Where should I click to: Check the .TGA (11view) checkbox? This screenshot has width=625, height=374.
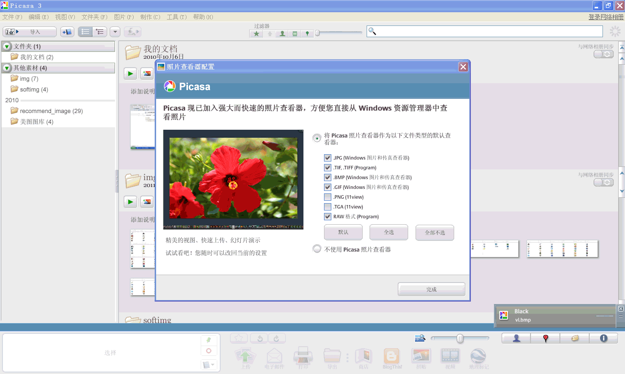tap(328, 207)
